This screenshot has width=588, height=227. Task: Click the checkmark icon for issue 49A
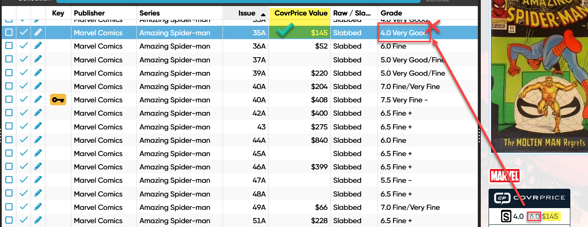click(x=24, y=207)
